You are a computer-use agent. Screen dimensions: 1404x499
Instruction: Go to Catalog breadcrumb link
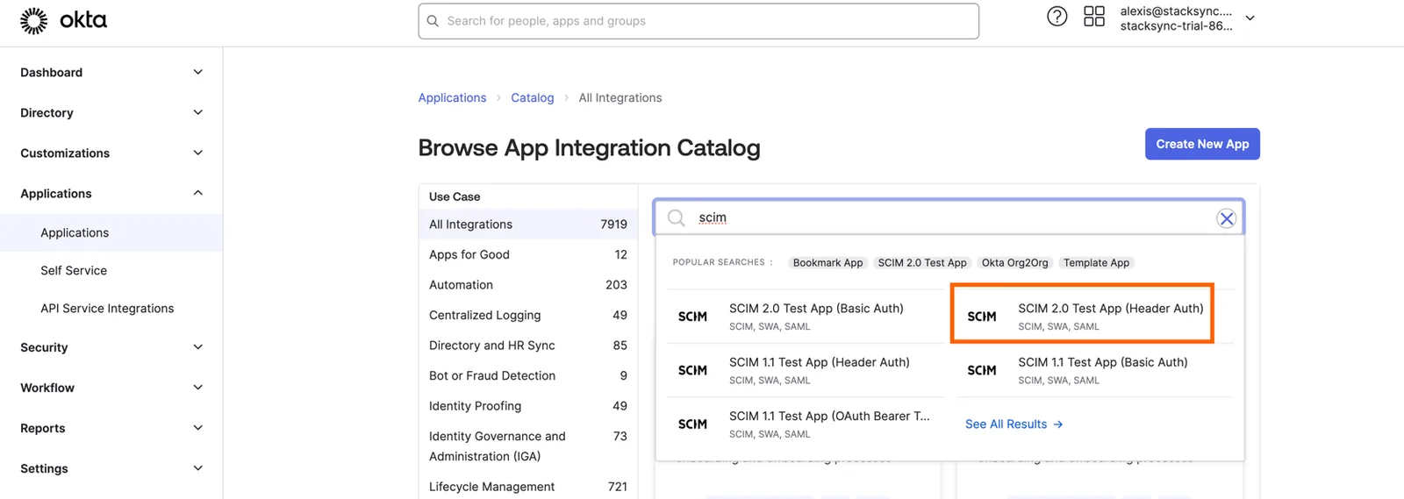click(533, 97)
